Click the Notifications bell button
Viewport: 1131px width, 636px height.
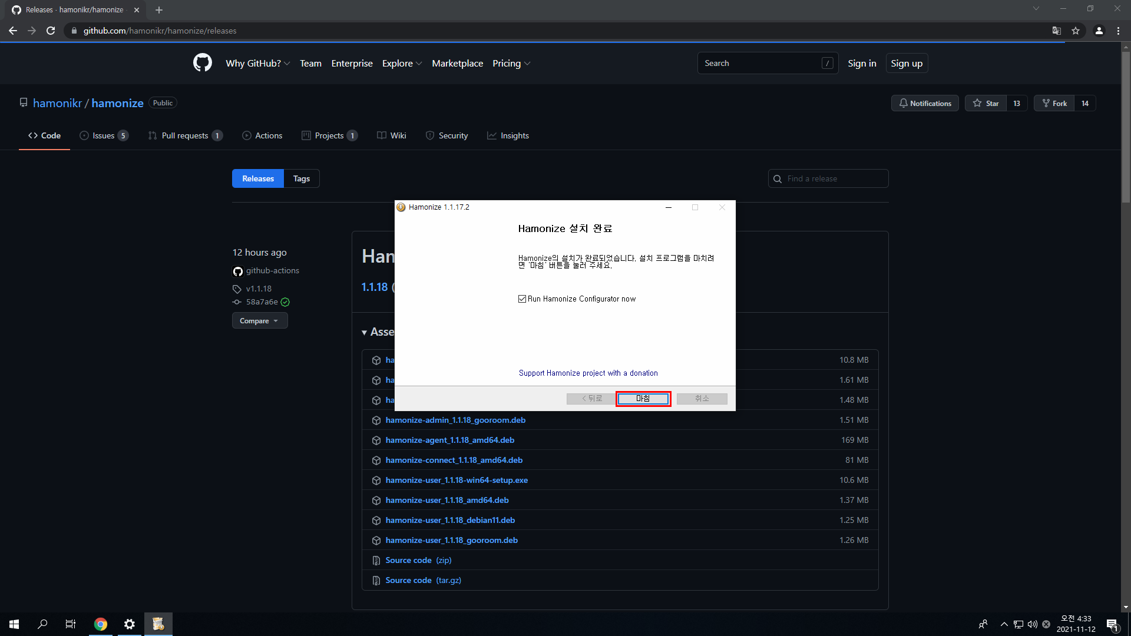[x=925, y=103]
